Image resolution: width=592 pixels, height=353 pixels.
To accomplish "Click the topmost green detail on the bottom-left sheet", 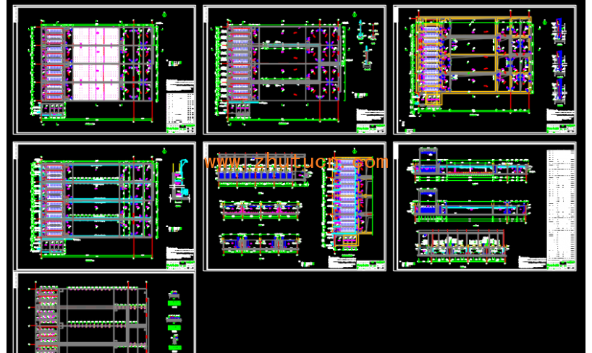I will click(x=174, y=295).
